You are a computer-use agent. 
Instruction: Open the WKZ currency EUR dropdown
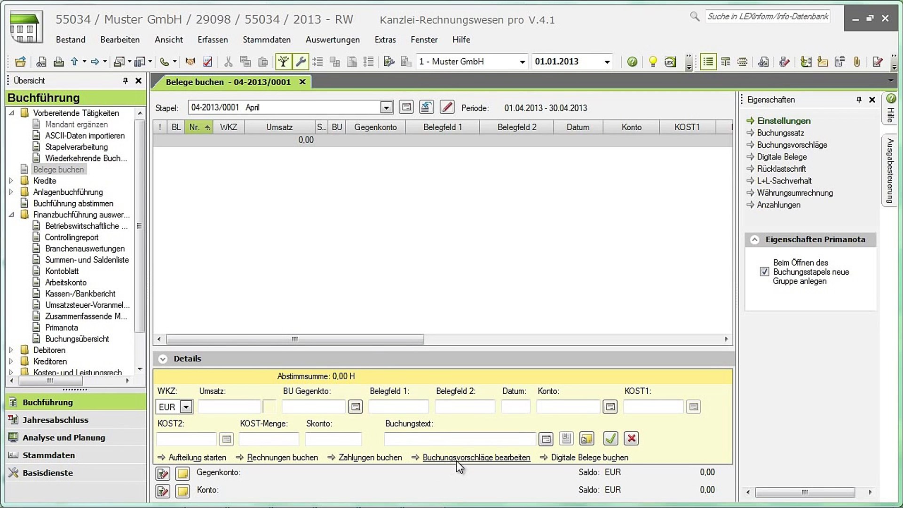pos(186,407)
